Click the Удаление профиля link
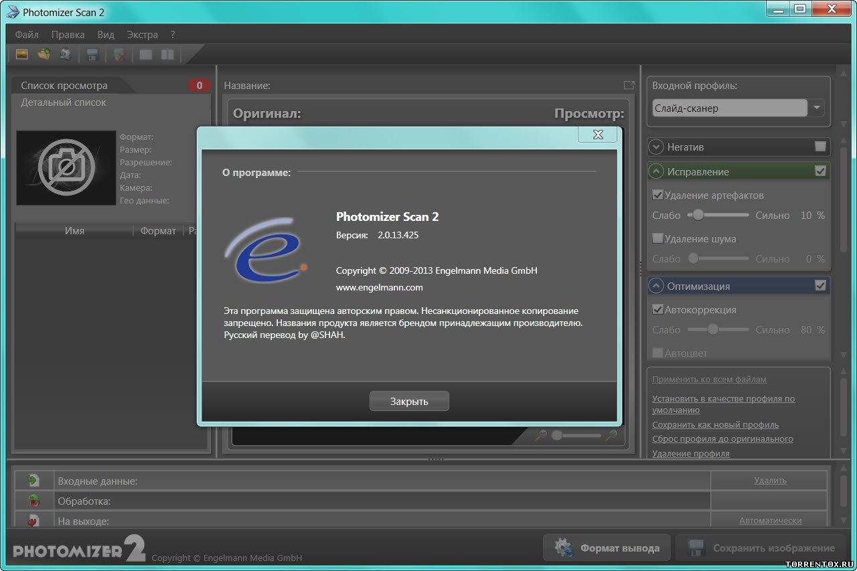857x571 pixels. click(x=691, y=453)
